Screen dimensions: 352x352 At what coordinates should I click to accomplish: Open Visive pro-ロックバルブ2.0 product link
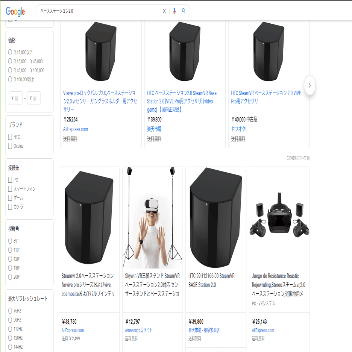click(100, 101)
